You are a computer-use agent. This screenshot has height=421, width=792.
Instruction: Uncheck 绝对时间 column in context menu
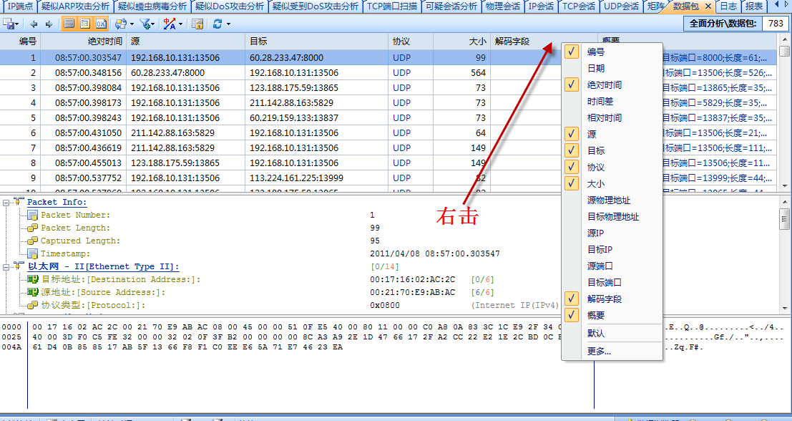tap(604, 84)
